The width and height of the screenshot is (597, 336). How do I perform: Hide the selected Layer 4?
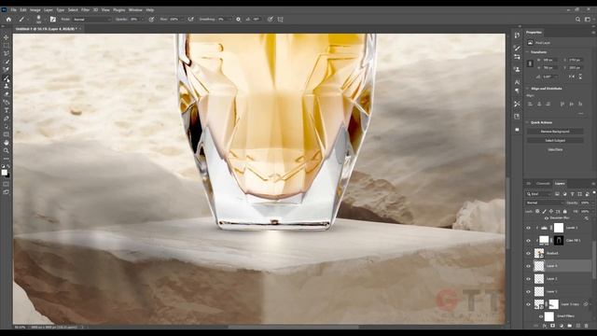pyautogui.click(x=528, y=266)
